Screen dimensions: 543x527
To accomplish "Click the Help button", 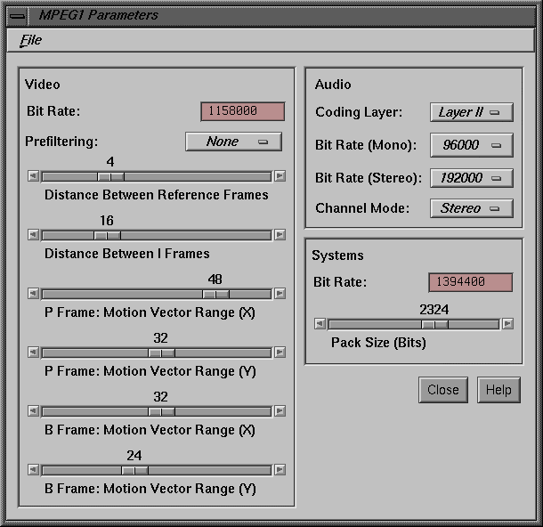I will (498, 390).
